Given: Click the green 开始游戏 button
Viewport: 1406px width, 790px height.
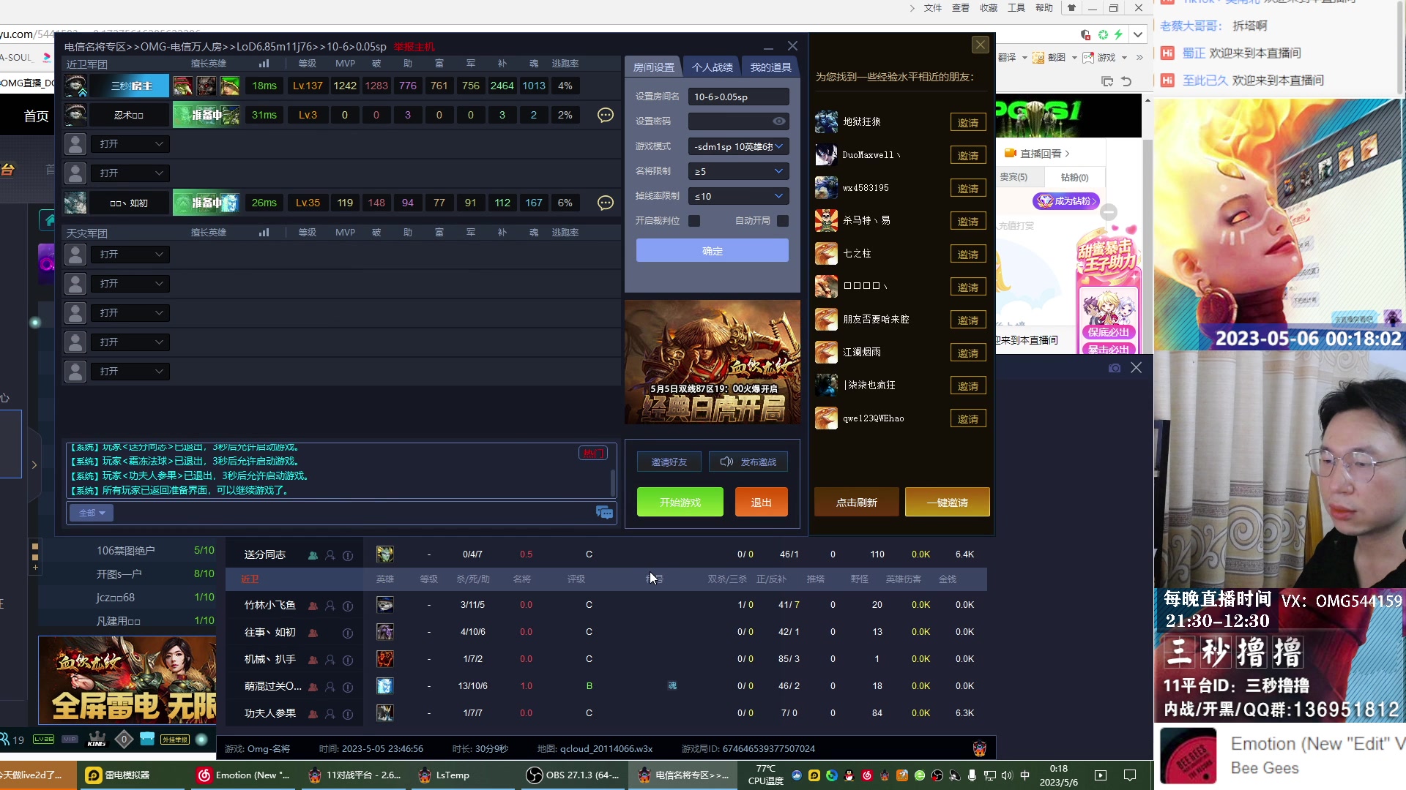Looking at the screenshot, I should click(x=680, y=503).
